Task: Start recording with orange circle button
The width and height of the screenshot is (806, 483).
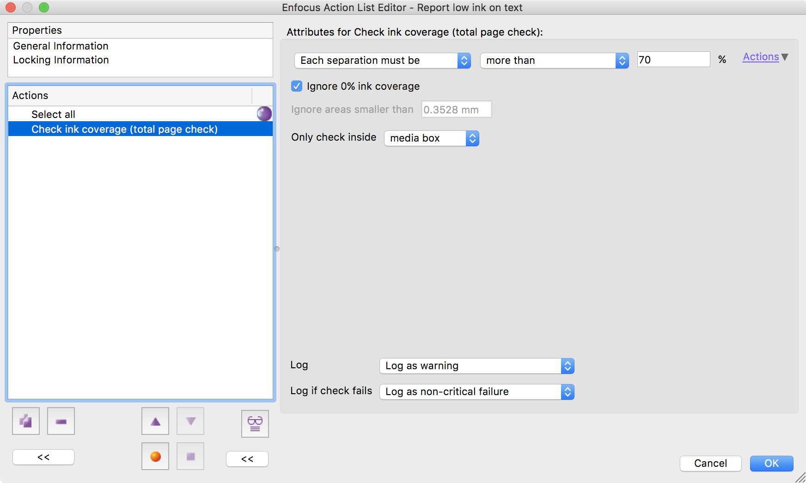Action: (155, 457)
